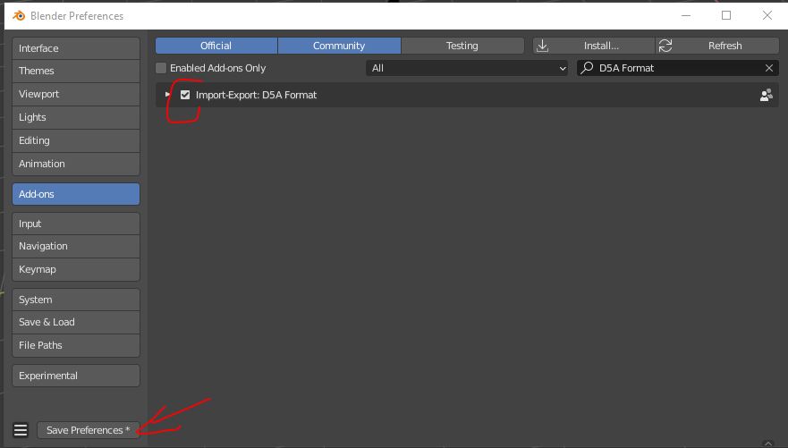Viewport: 788px width, 448px height.
Task: Toggle the Testing support level filter
Action: point(462,46)
